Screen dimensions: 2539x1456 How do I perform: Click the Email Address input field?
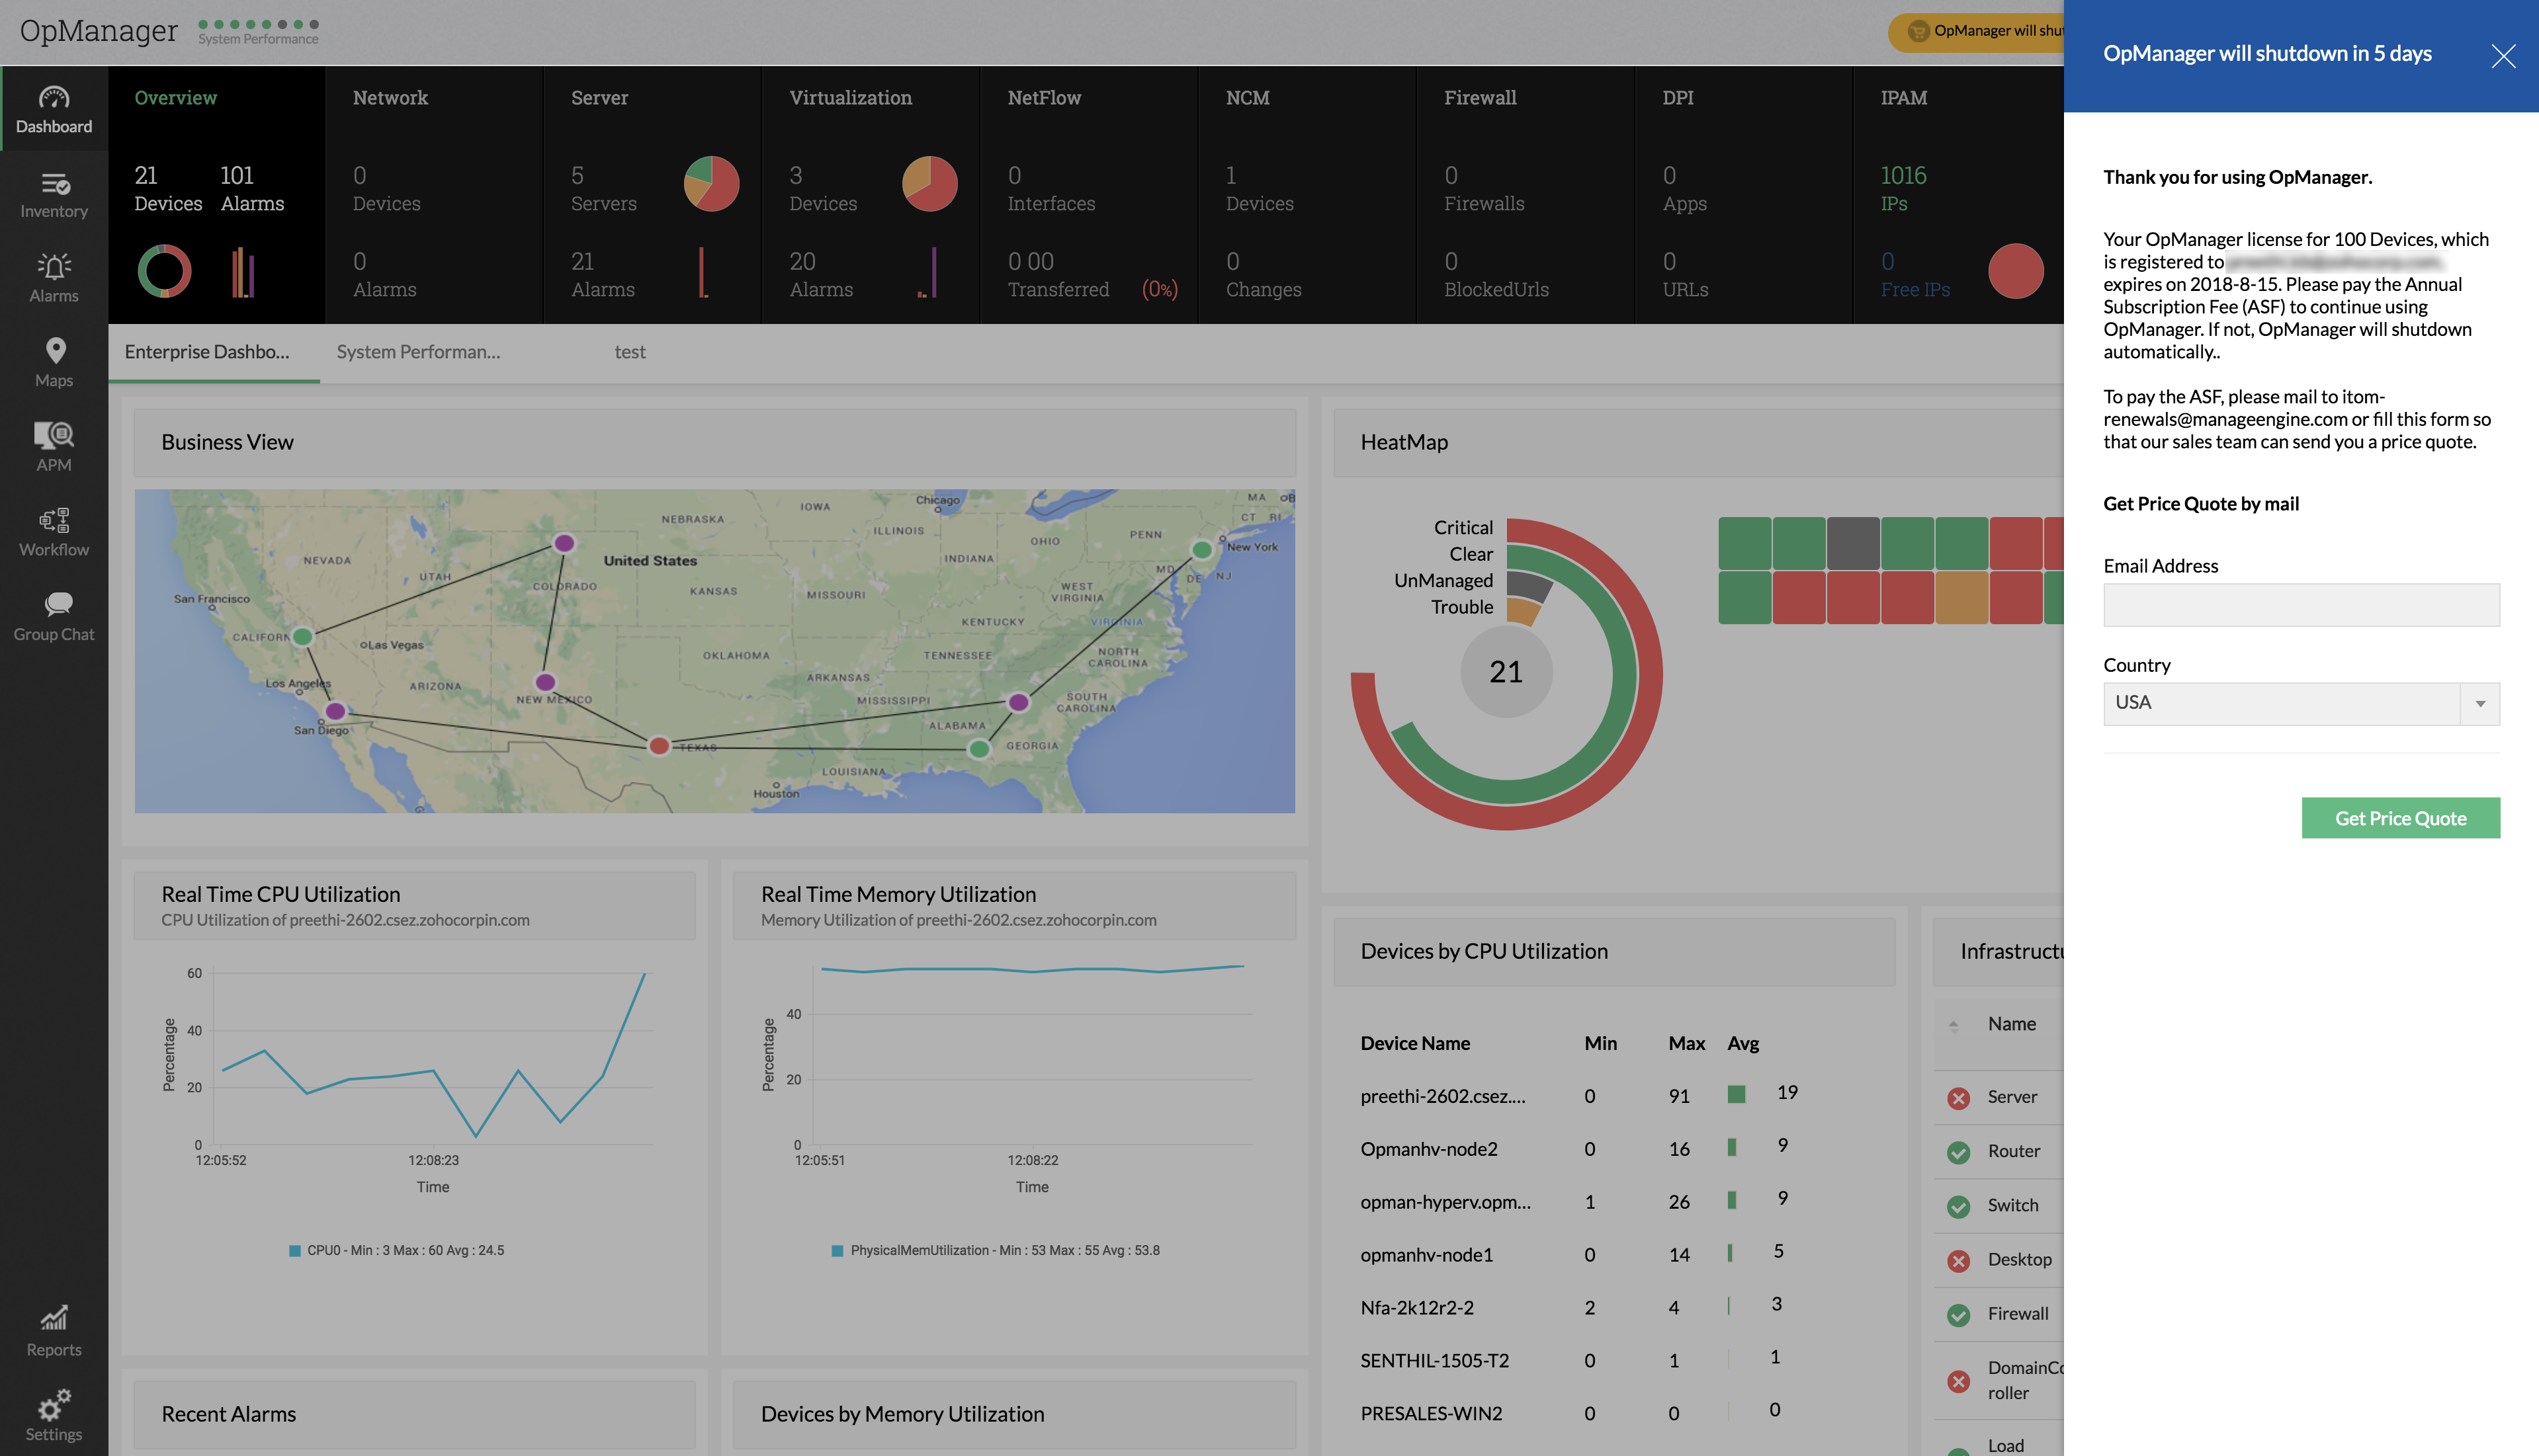click(x=2301, y=605)
